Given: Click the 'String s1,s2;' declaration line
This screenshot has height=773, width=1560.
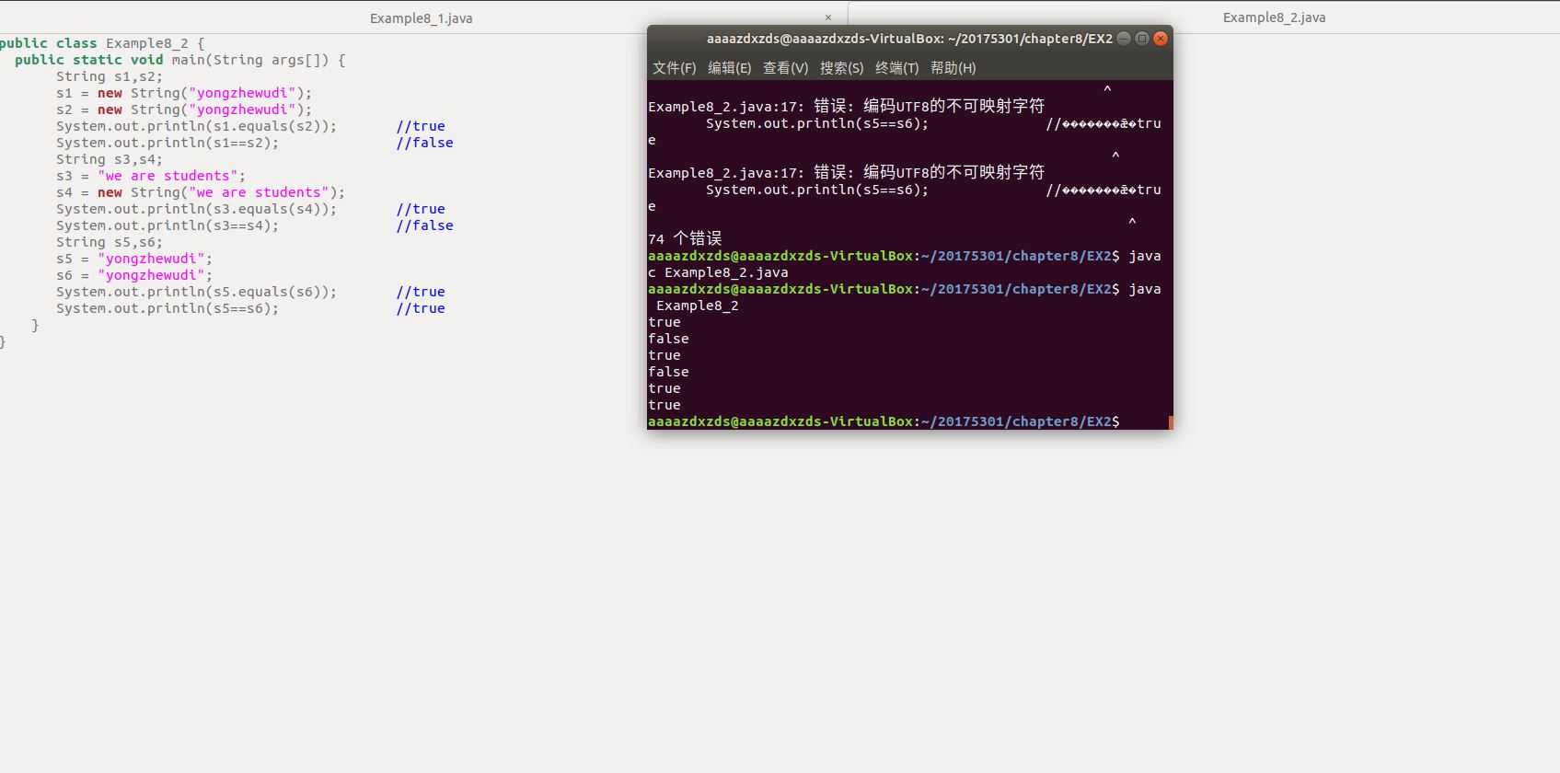Looking at the screenshot, I should pos(110,76).
